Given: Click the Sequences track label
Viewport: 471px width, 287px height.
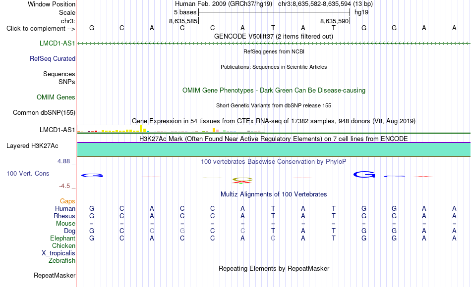Looking at the screenshot, I should click(59, 74).
